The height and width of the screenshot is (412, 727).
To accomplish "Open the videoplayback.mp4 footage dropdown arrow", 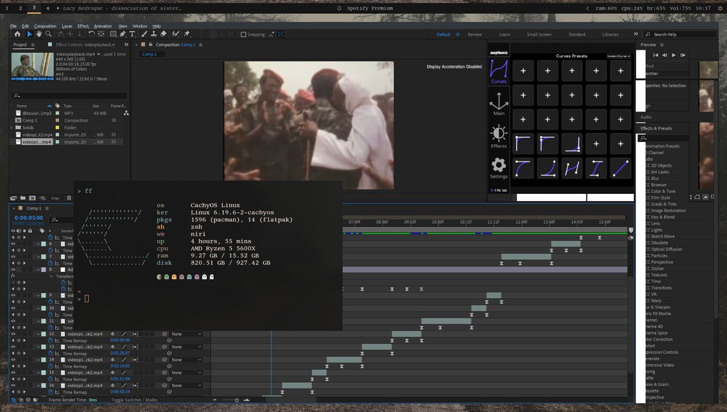I will (x=99, y=54).
